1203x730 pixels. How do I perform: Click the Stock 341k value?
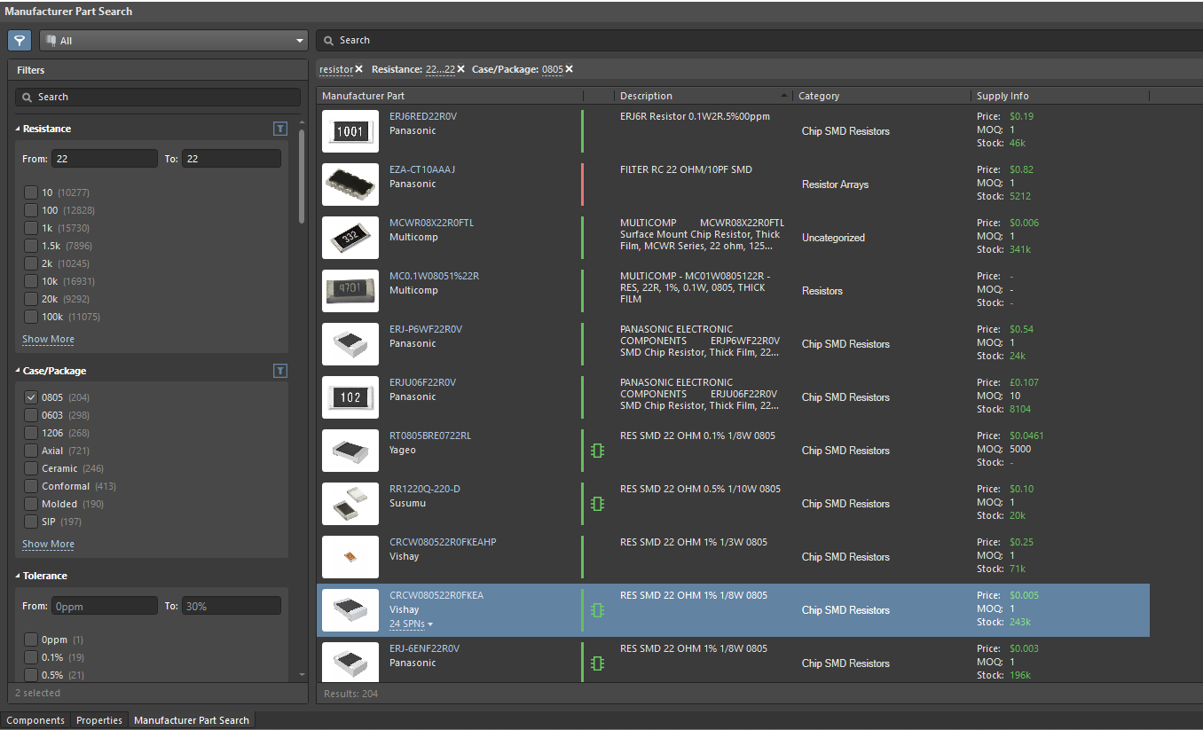coord(1020,249)
